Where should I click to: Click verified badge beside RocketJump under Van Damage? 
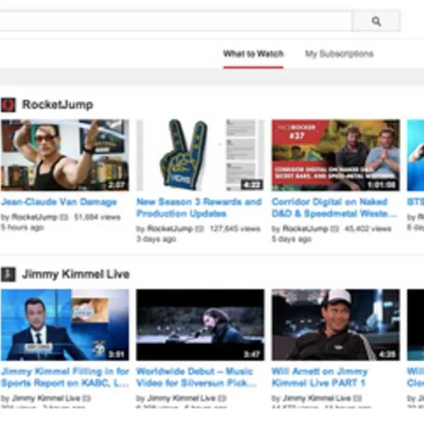tap(64, 217)
